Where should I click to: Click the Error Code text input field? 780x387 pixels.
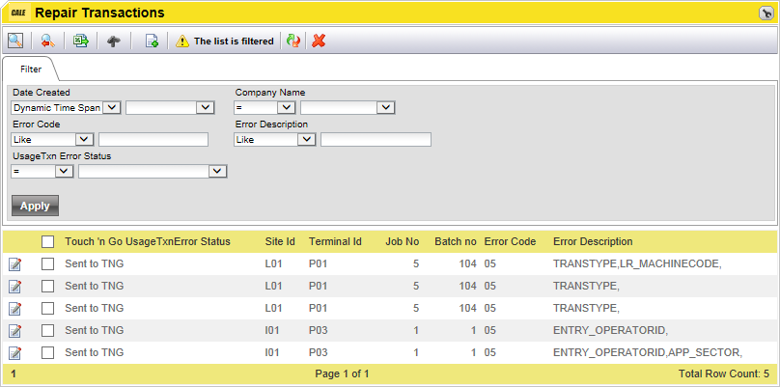[153, 139]
